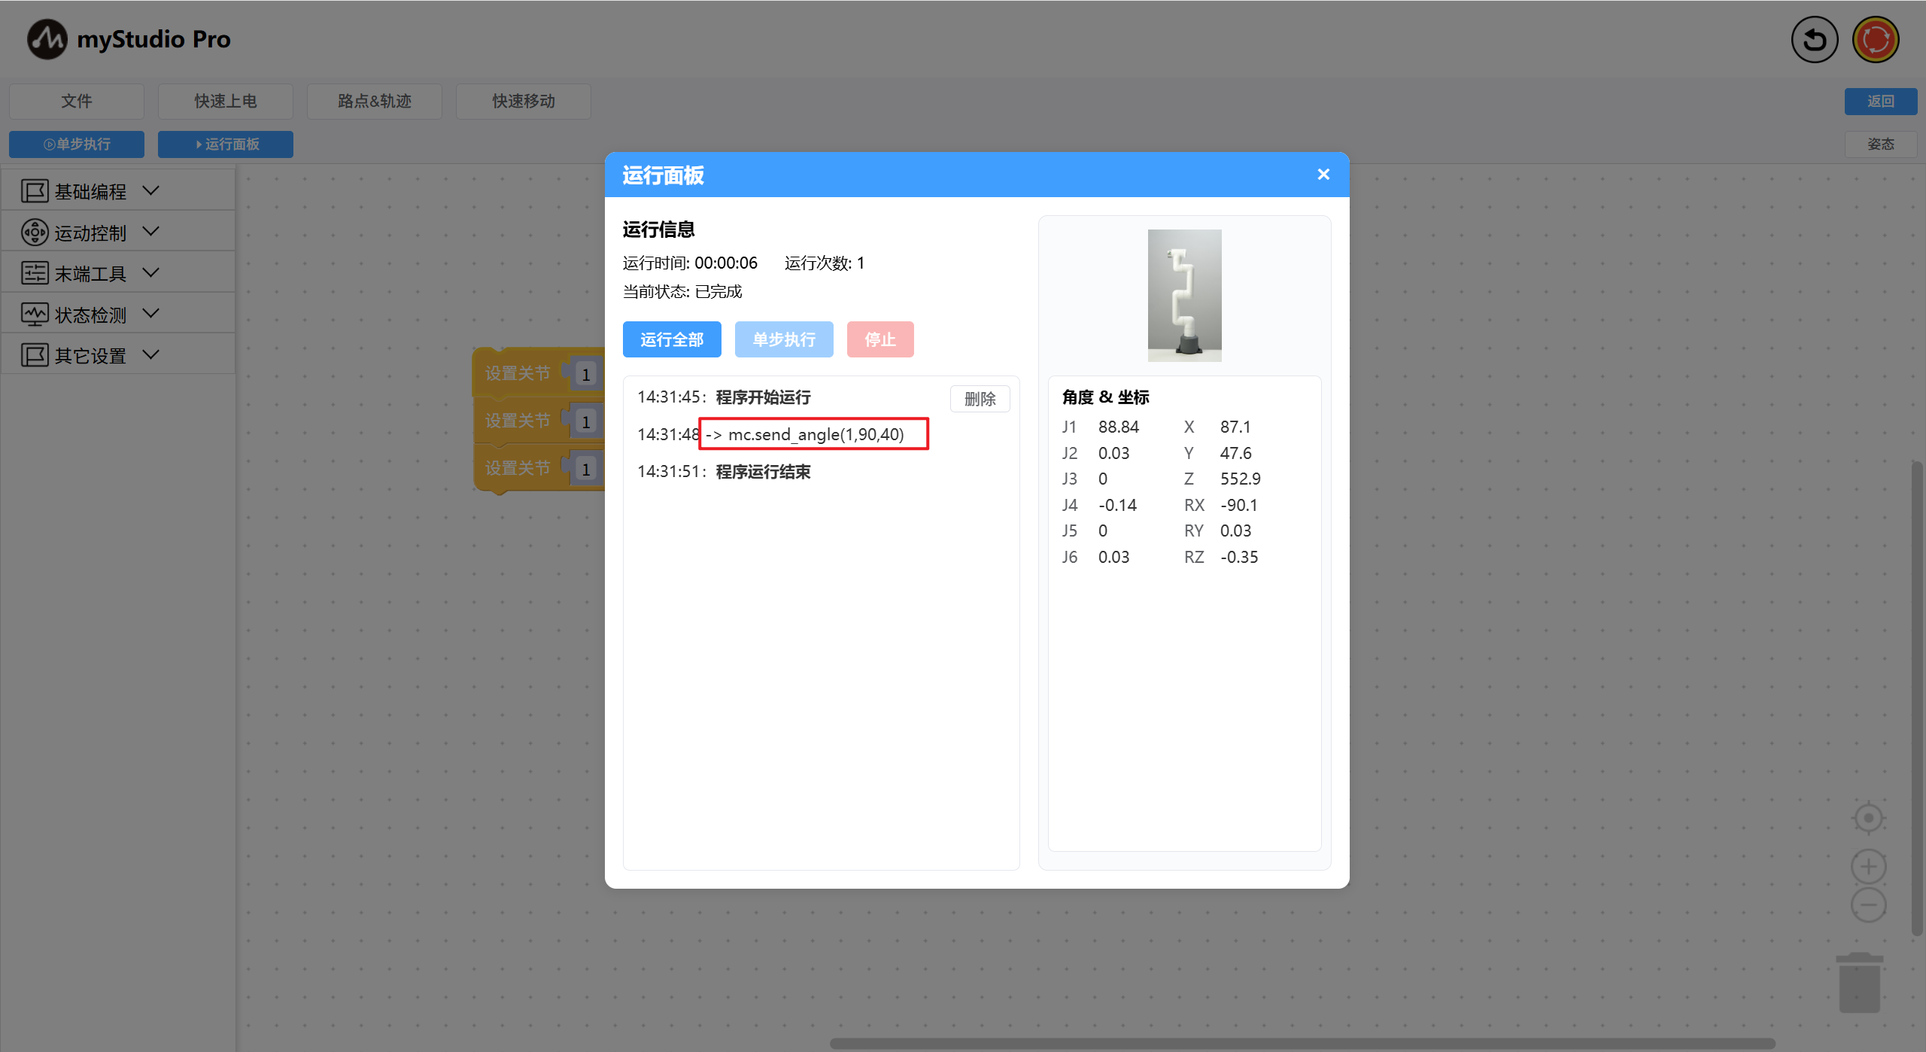1926x1052 pixels.
Task: Expand the 基础编程 chevron
Action: click(x=150, y=191)
